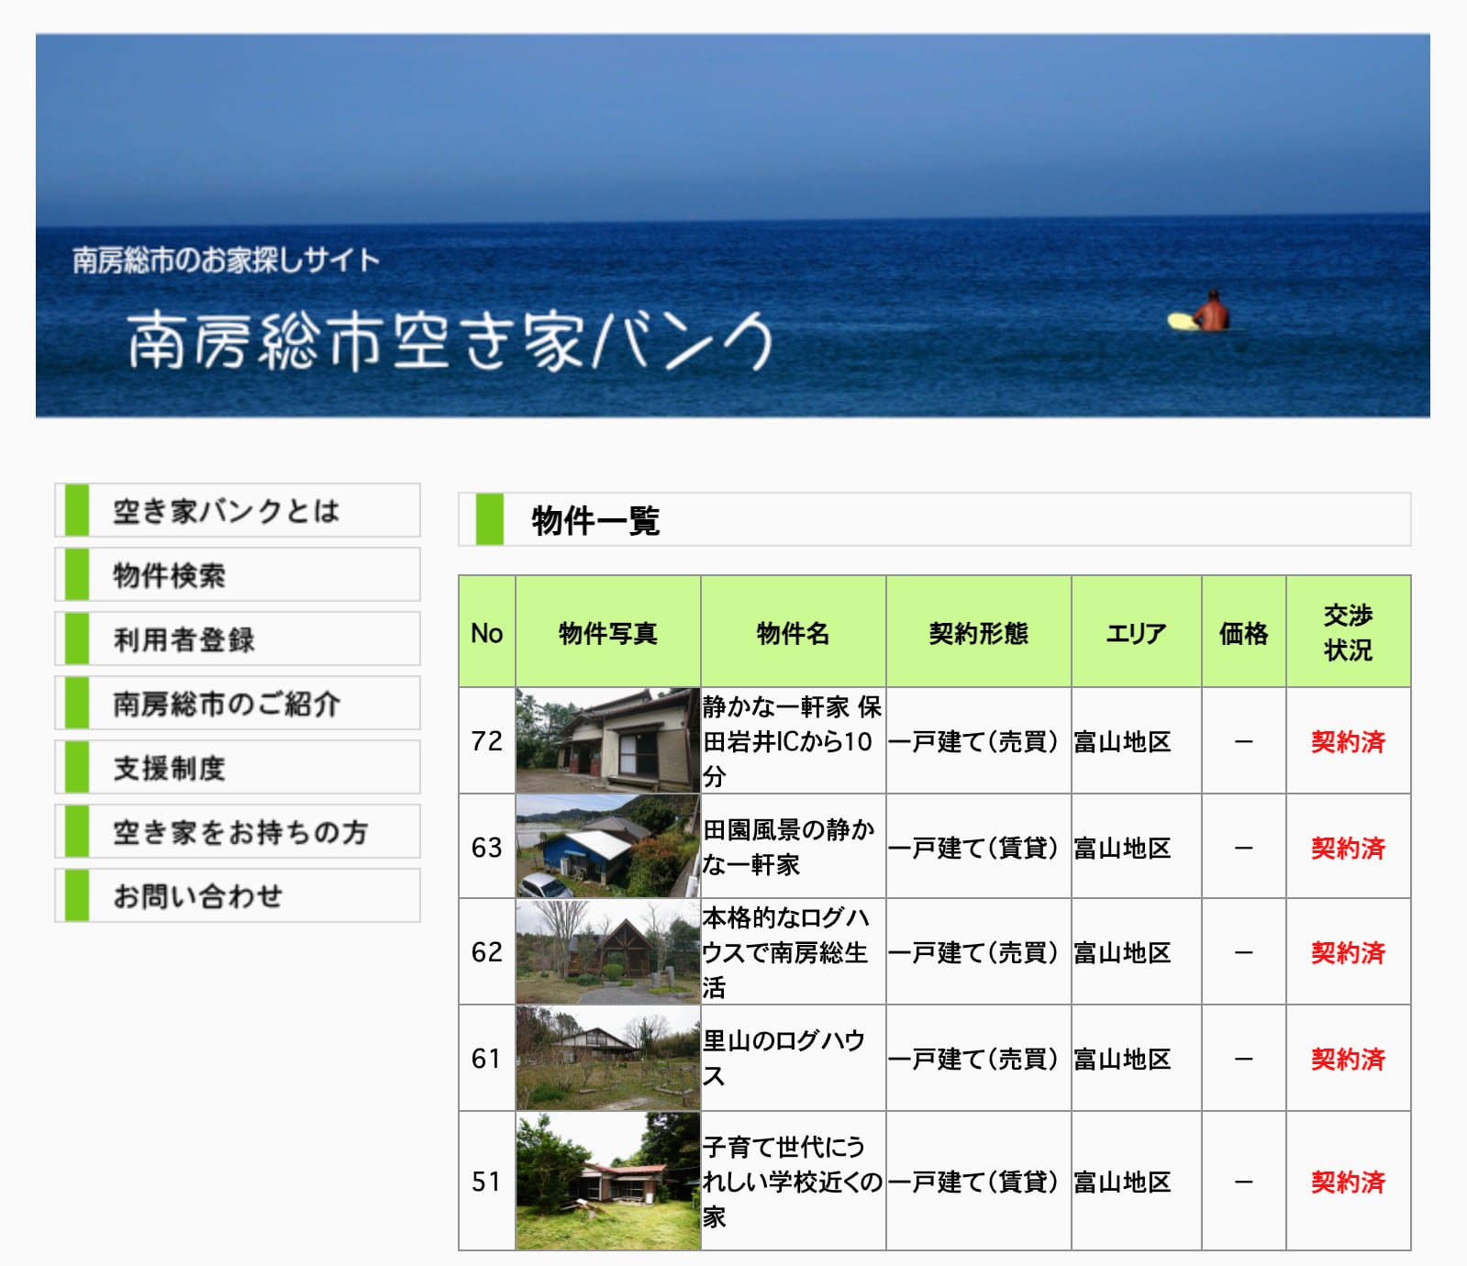Open the 空き家バンクとは menu item
1467x1266 pixels.
pos(238,510)
